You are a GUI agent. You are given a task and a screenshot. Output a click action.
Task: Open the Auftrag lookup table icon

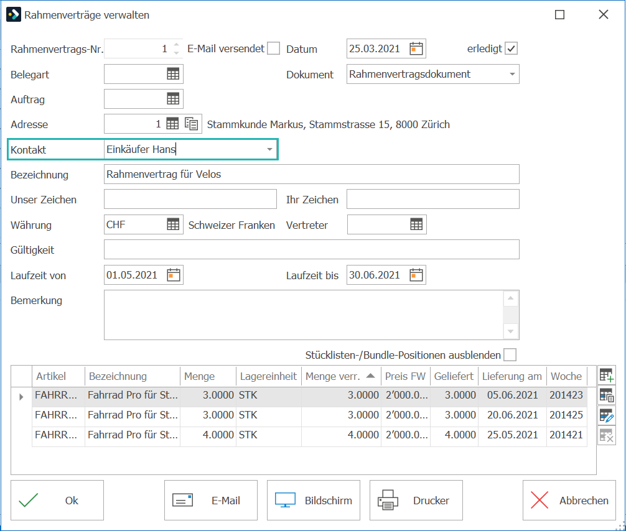(173, 99)
